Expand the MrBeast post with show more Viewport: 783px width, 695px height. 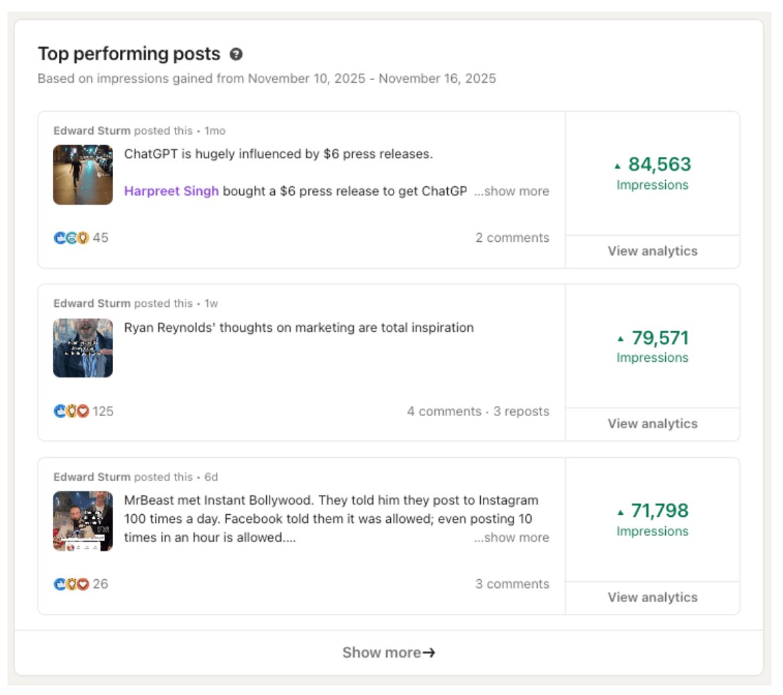[512, 538]
